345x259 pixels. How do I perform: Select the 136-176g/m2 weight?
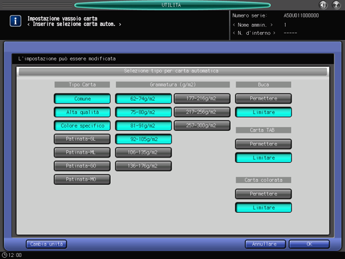(x=143, y=166)
